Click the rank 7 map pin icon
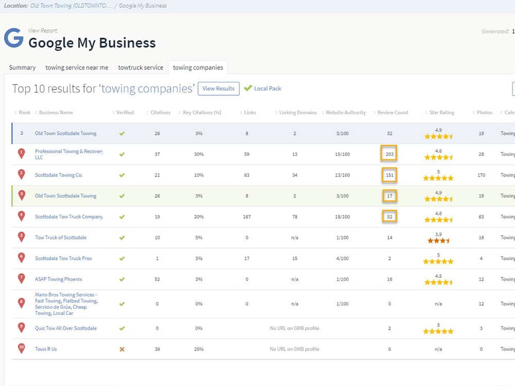 [21, 278]
